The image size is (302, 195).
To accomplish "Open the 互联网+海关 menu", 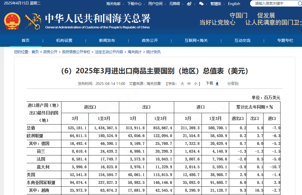I will pyautogui.click(x=196, y=40).
